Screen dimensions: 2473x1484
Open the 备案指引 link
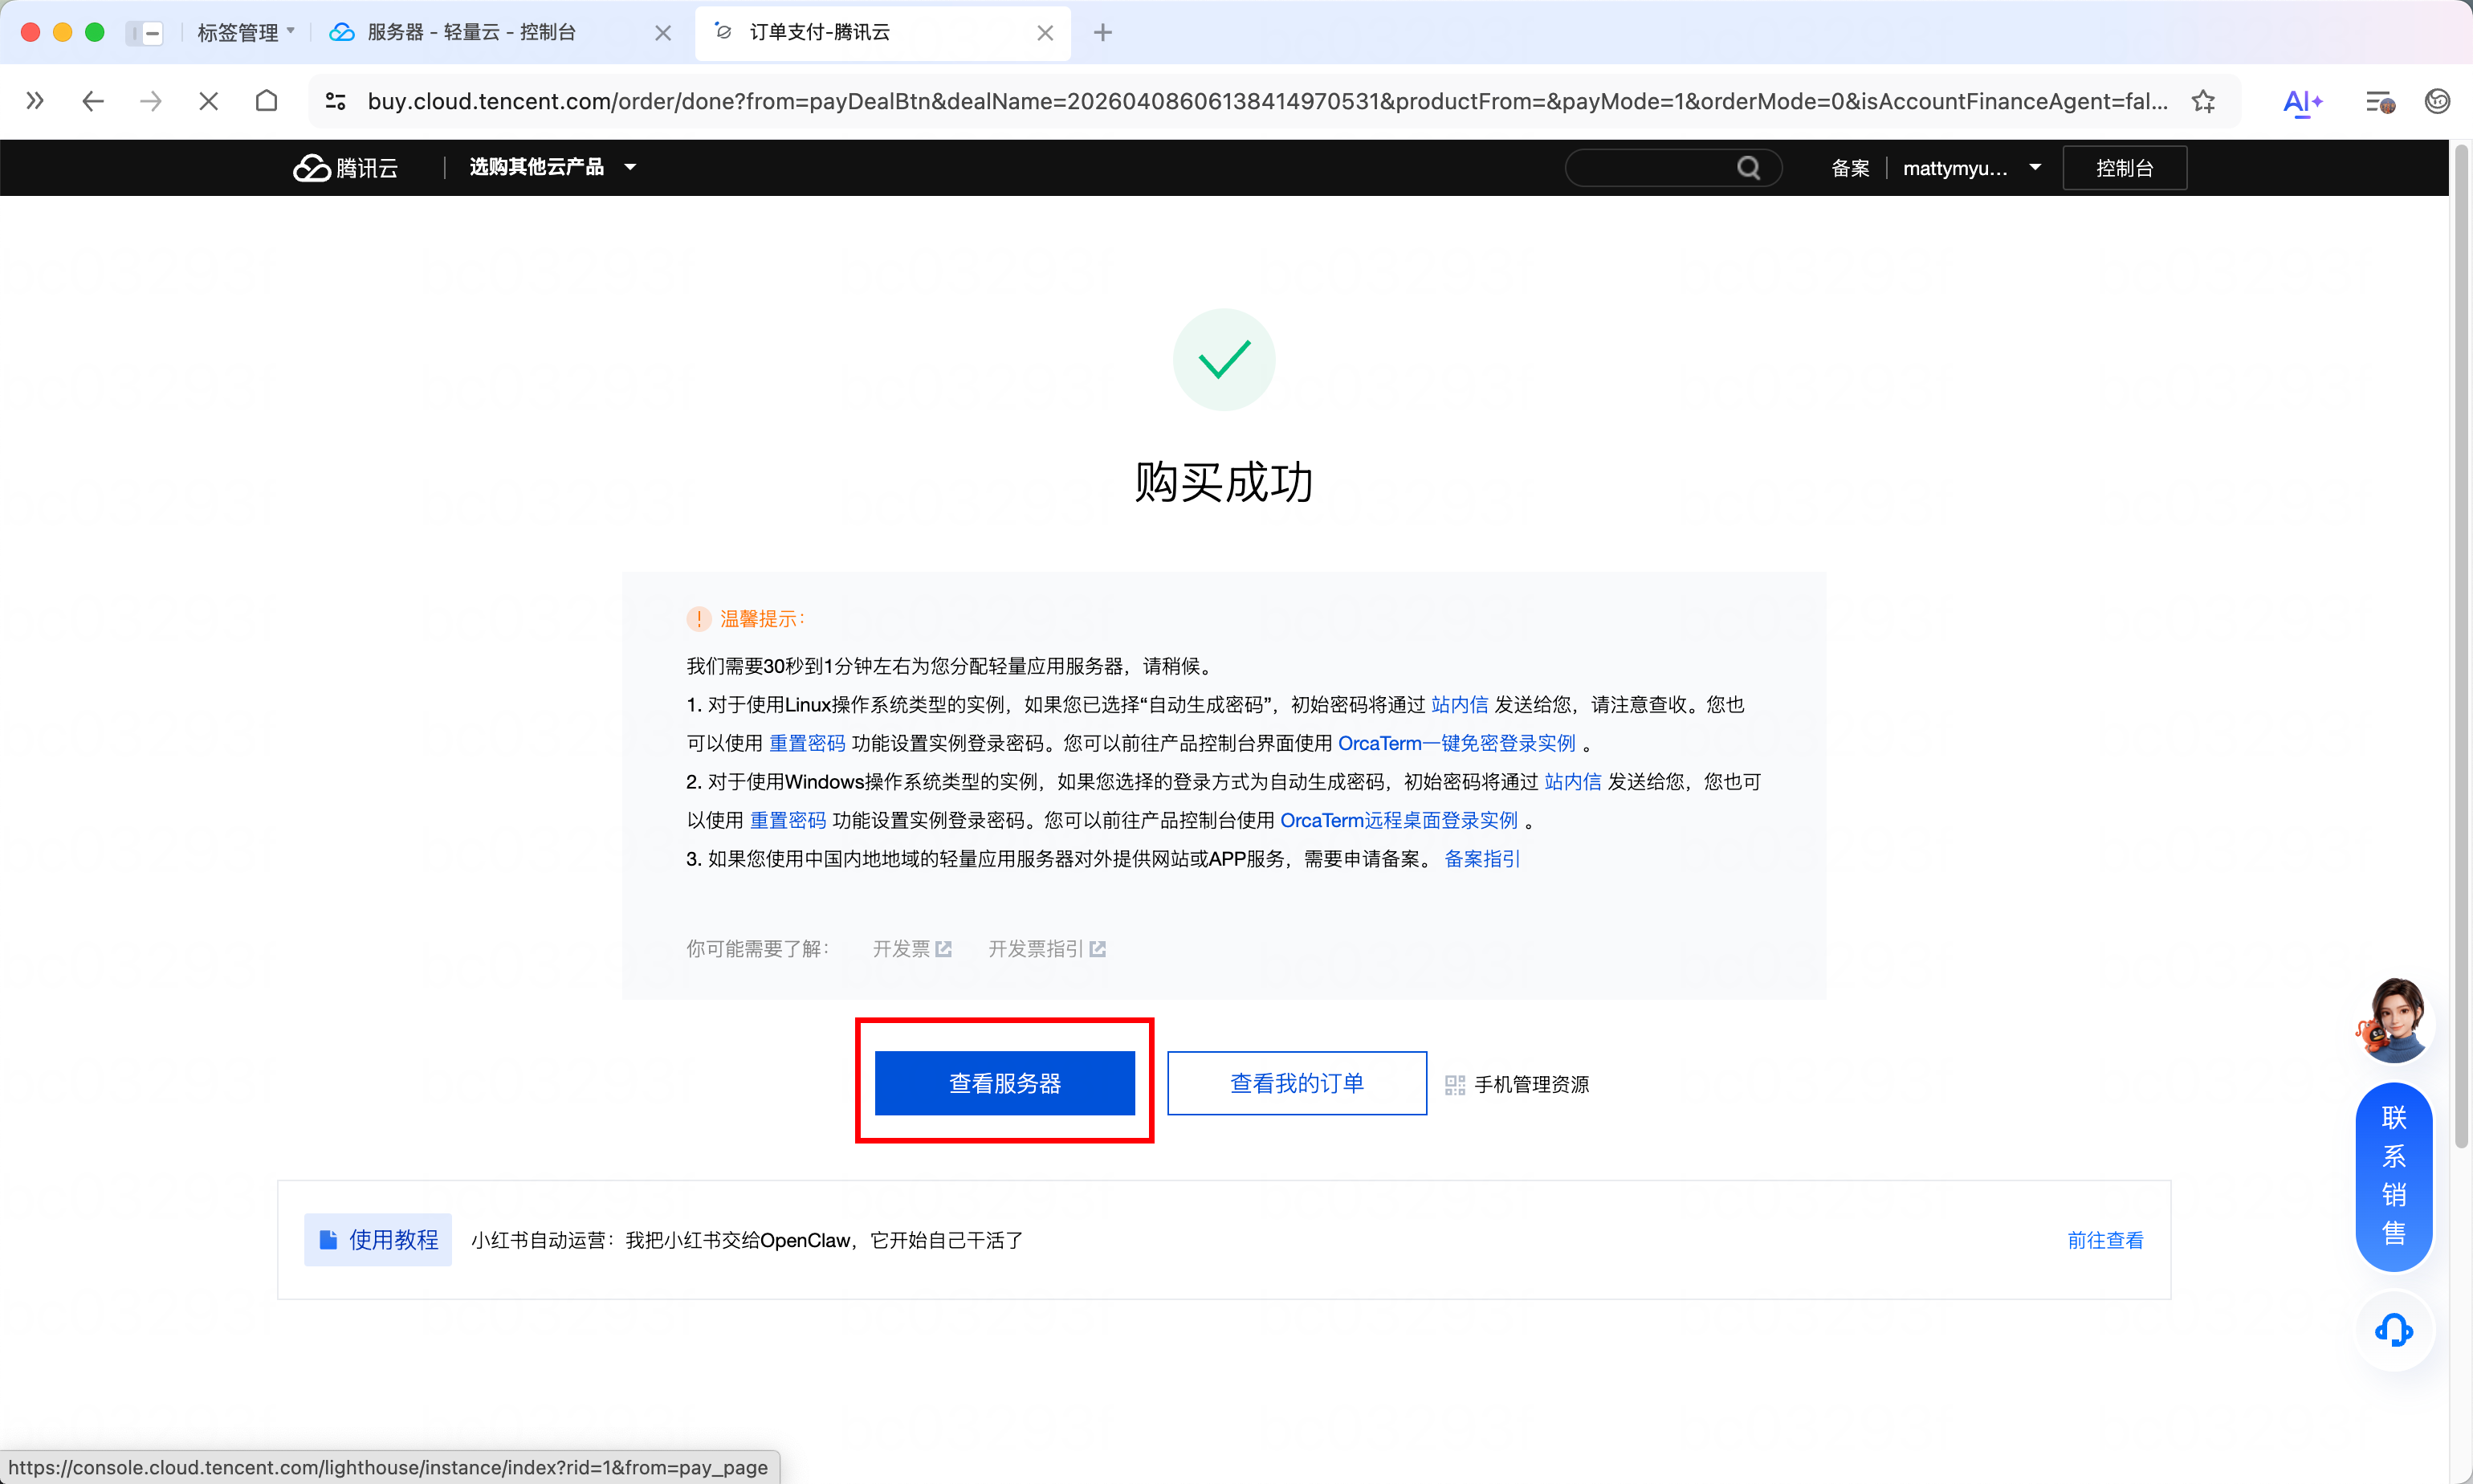pyautogui.click(x=1481, y=859)
